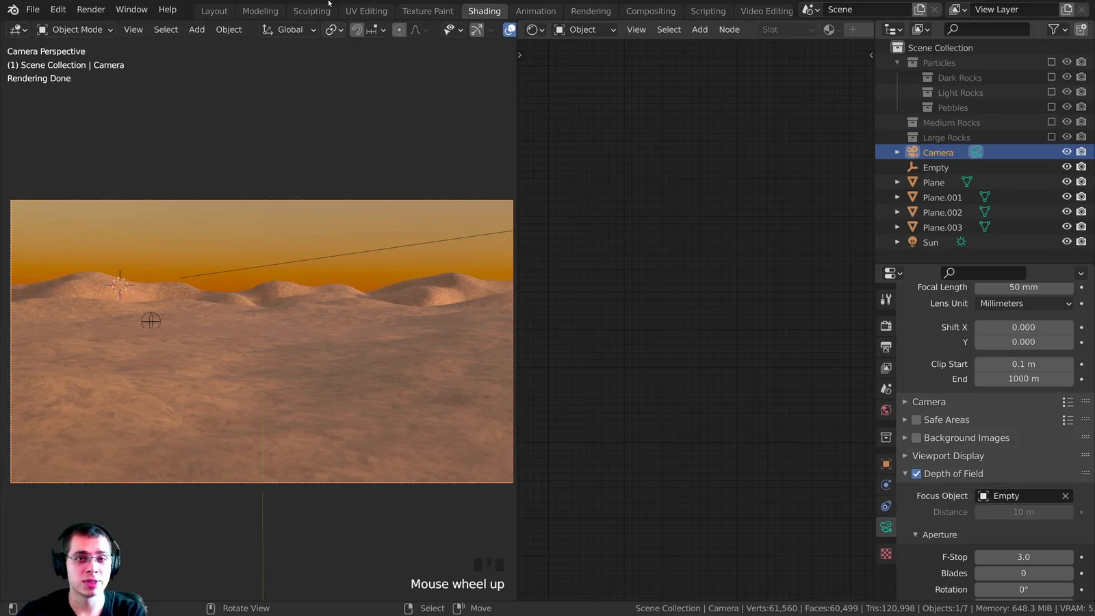Viewport: 1095px width, 616px height.
Task: Toggle viewport visibility eye for the Sun
Action: (x=1066, y=241)
